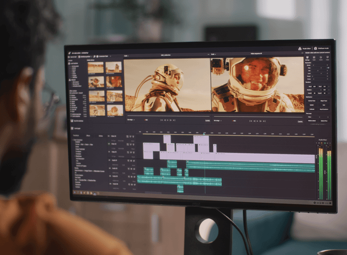Screen dimensions: 347x255
Task: Click the Sync settings icon
Action: (72, 121)
